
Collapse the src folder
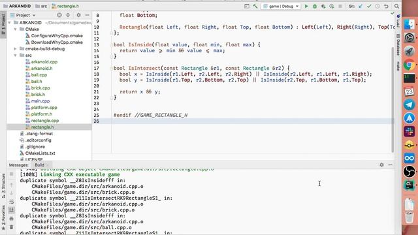15,55
